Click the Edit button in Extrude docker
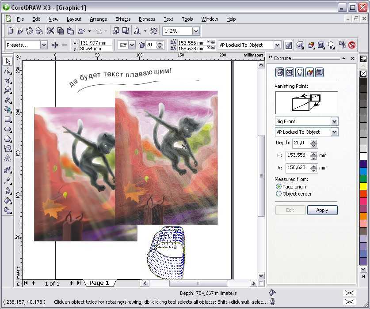 click(x=290, y=210)
